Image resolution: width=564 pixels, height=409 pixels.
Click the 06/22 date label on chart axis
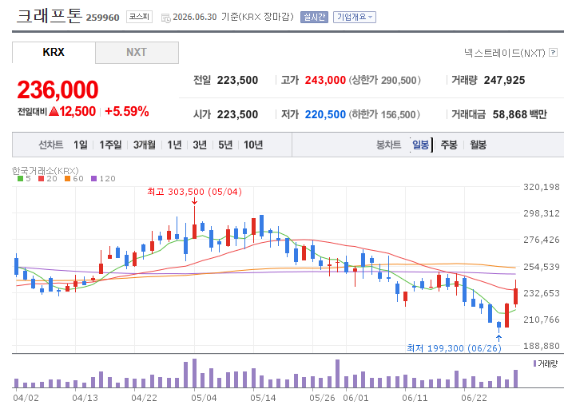coord(474,398)
